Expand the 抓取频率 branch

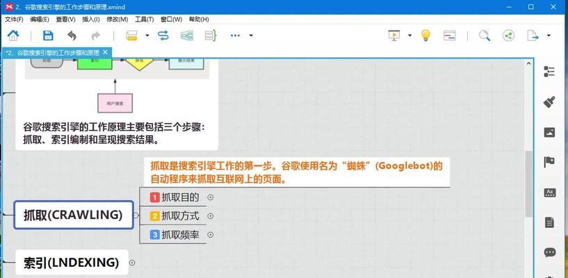coord(210,235)
